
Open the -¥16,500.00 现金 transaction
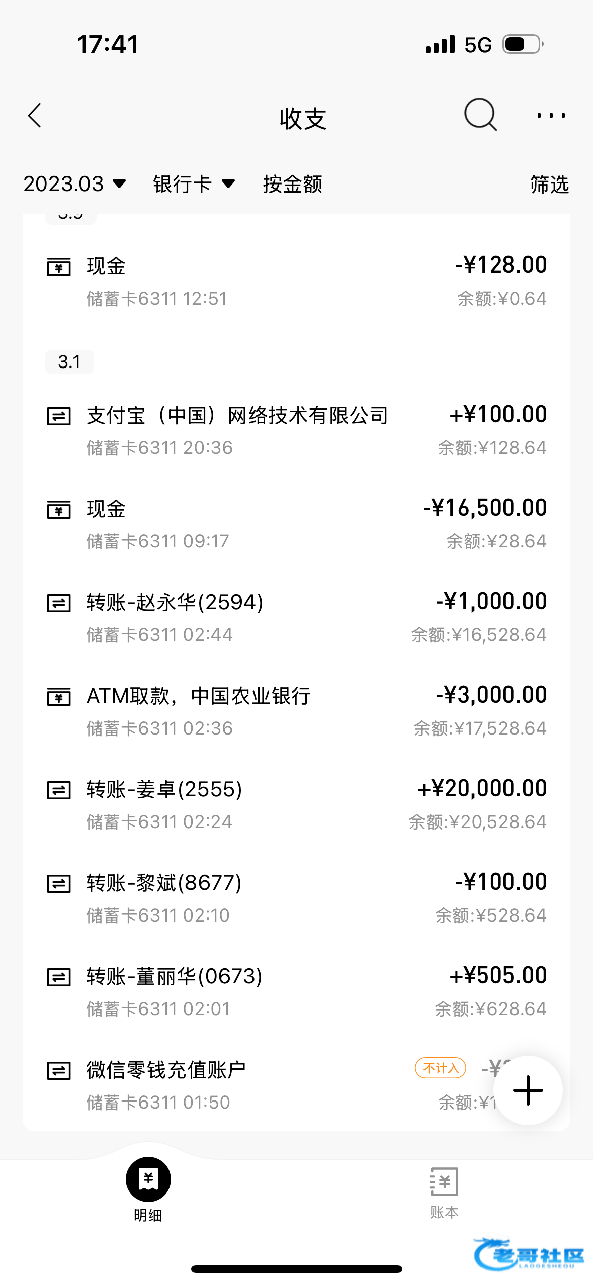(296, 524)
